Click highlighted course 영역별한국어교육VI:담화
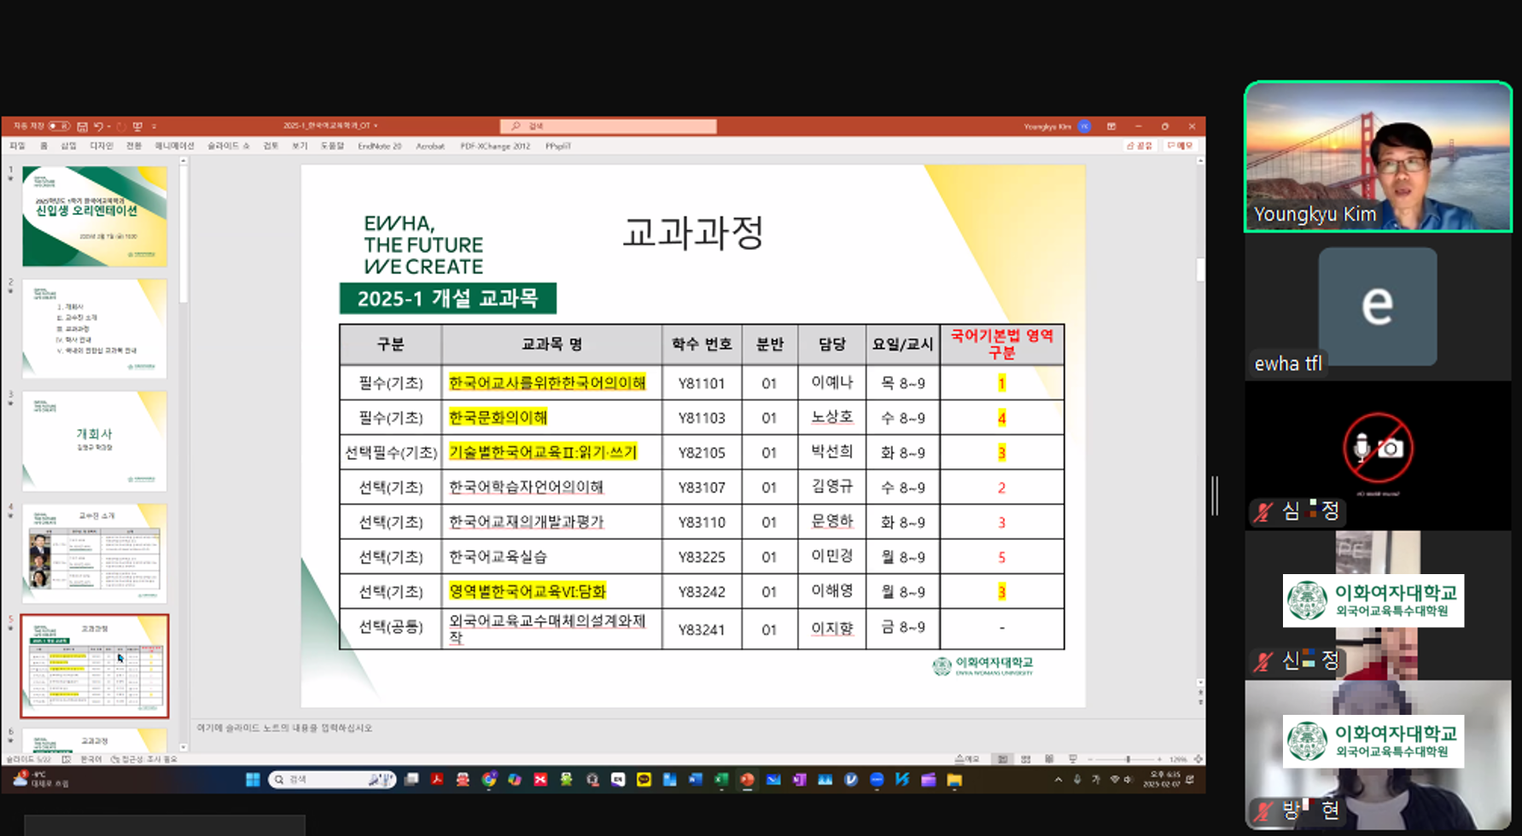Viewport: 1522px width, 836px height. click(528, 591)
